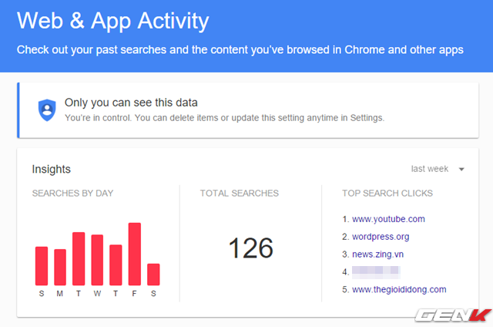Click the Insights card title

point(51,169)
